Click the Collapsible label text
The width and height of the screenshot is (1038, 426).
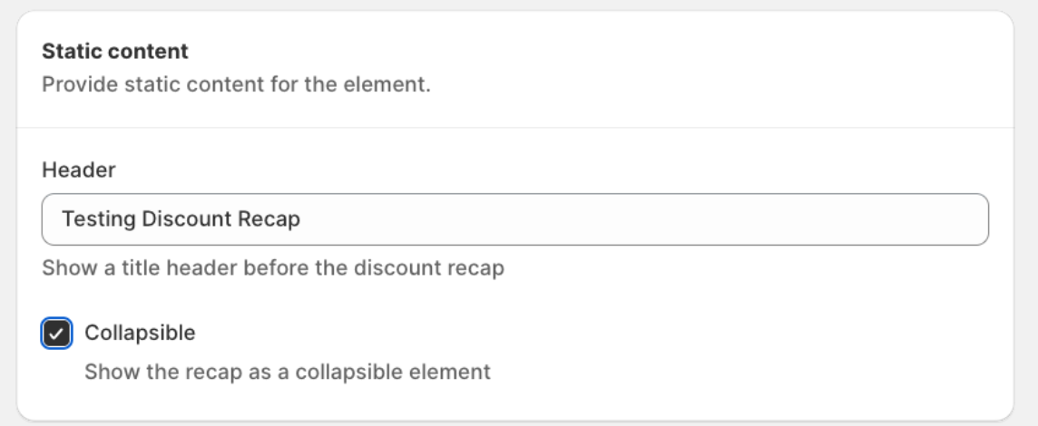140,333
